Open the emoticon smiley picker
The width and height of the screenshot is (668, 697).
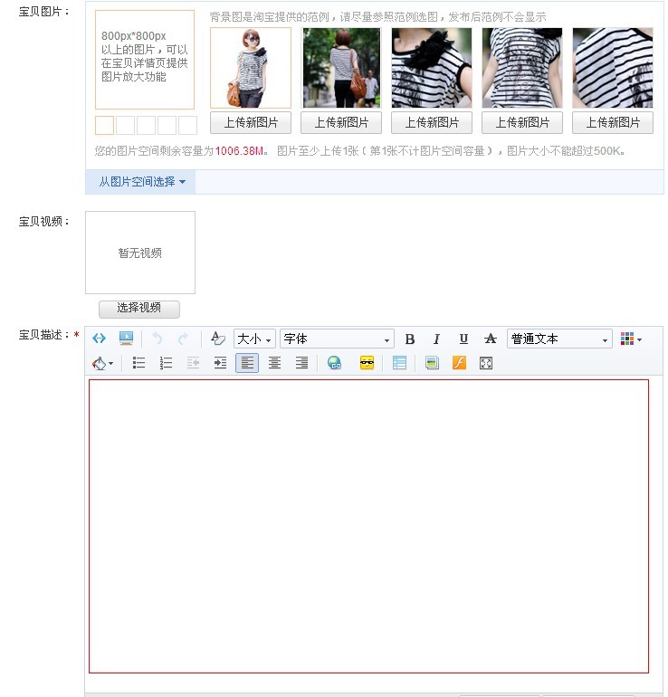click(367, 363)
